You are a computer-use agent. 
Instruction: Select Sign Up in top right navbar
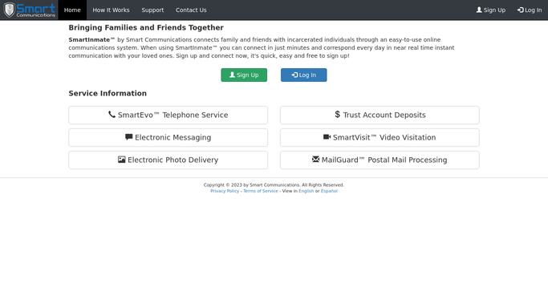491,10
